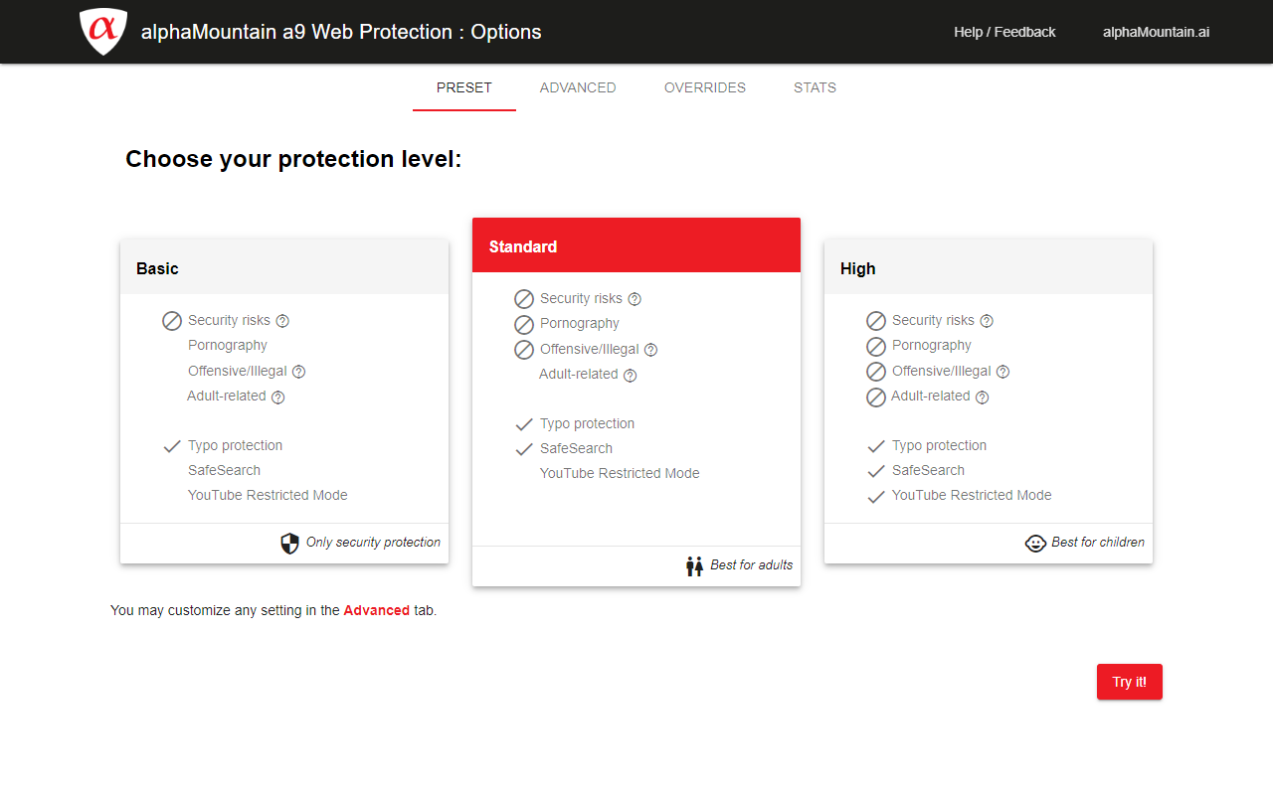This screenshot has width=1273, height=795.
Task: Click the shield icon for Only security protection
Action: (289, 544)
